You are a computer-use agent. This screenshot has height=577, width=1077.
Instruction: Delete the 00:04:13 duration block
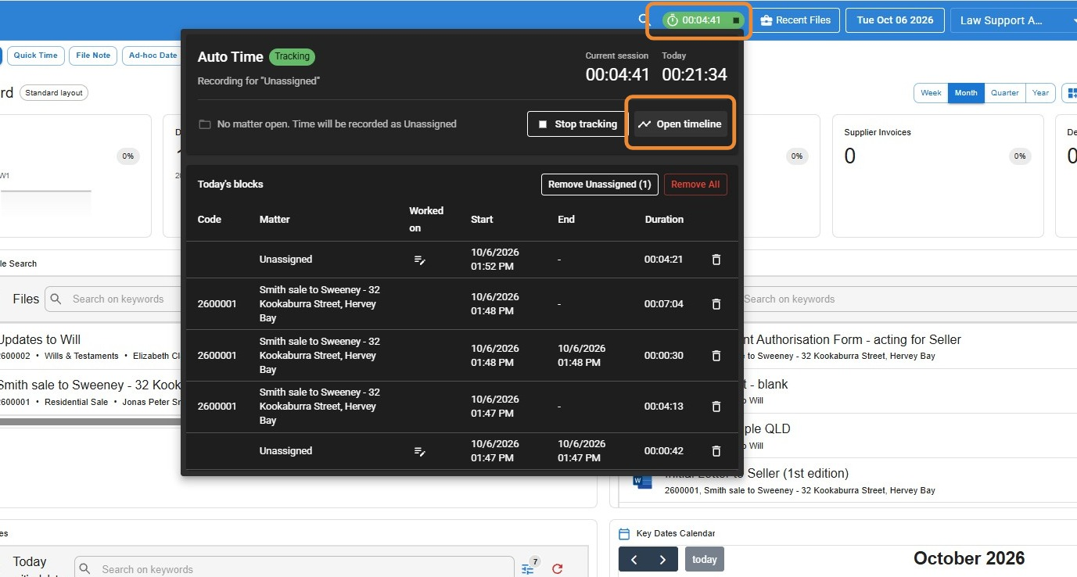[716, 407]
